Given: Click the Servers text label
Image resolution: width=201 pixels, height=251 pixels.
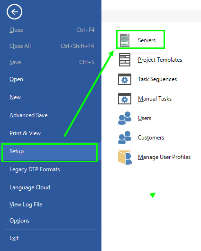Looking at the screenshot, I should point(146,40).
